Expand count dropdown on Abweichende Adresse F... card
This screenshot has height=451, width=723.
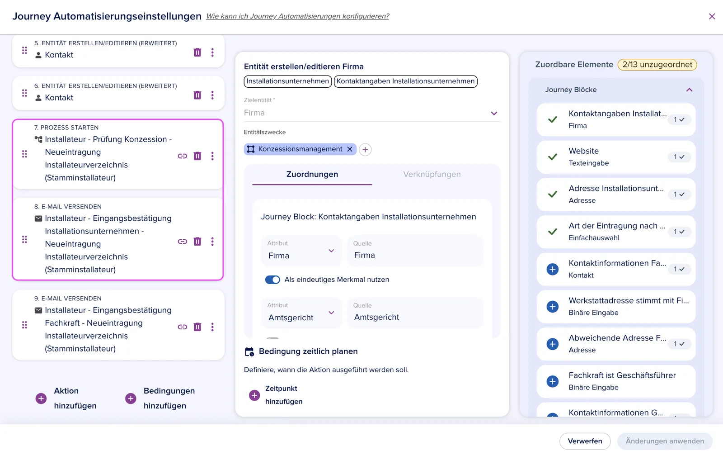[x=679, y=344]
